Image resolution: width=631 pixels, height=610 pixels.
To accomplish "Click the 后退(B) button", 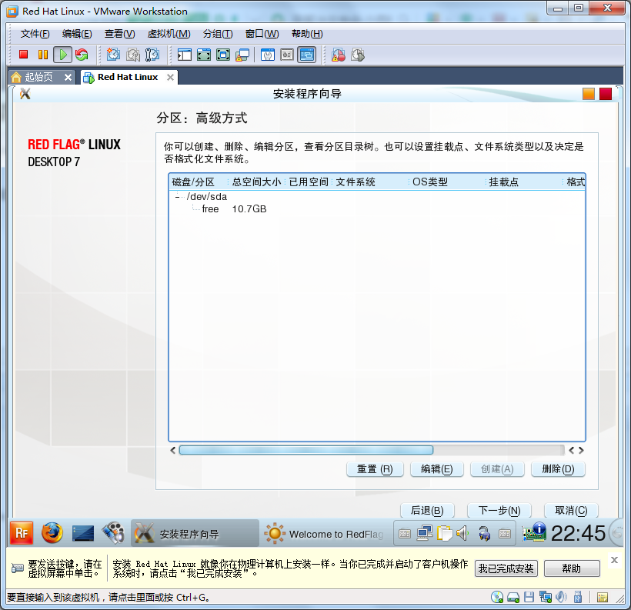I will [427, 511].
